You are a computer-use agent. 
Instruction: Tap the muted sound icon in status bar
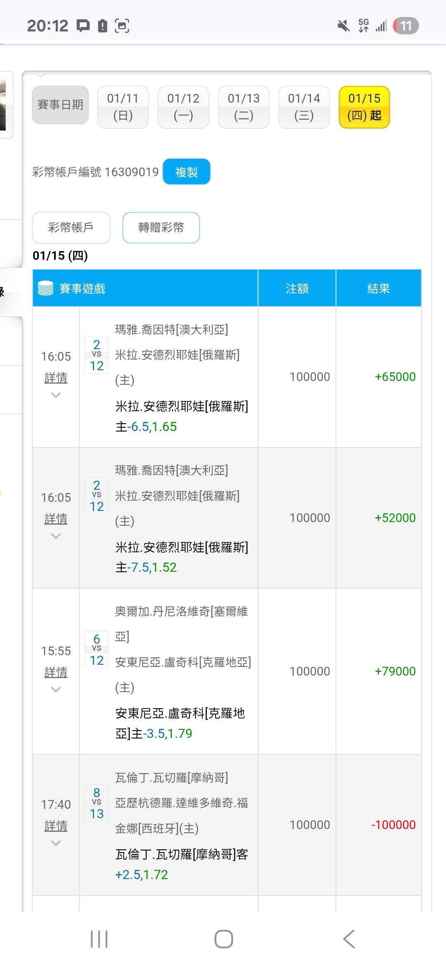343,26
